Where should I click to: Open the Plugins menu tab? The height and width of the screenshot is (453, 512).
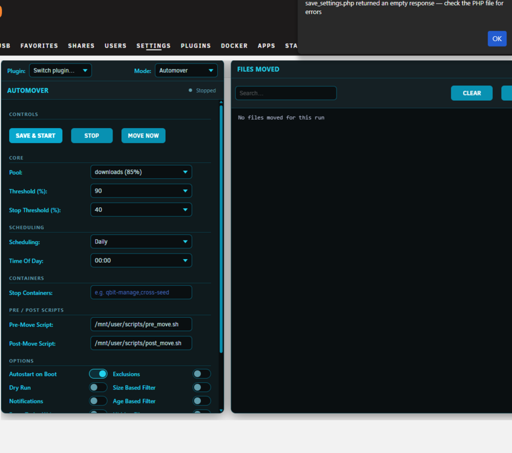[196, 46]
